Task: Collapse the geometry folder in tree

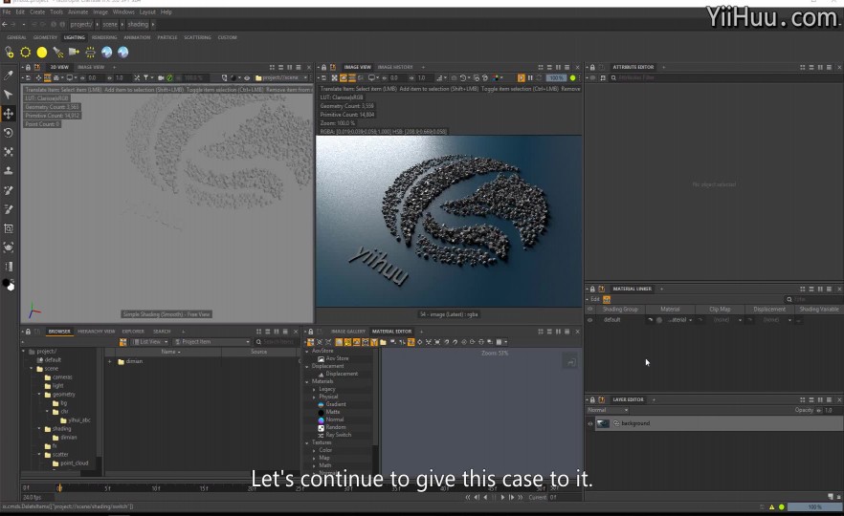Action: 39,395
